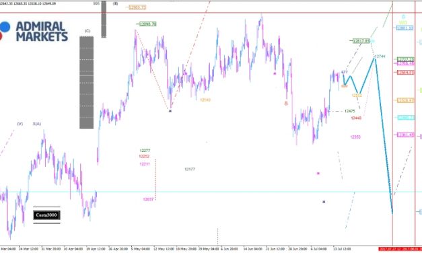Select the X(A) wave label

click(37, 124)
